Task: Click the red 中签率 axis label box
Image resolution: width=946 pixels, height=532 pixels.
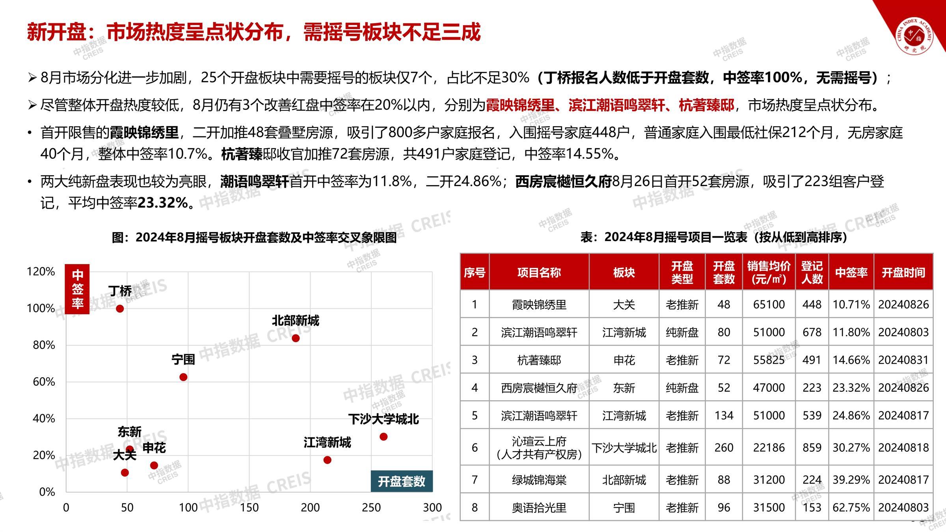Action: click(77, 289)
